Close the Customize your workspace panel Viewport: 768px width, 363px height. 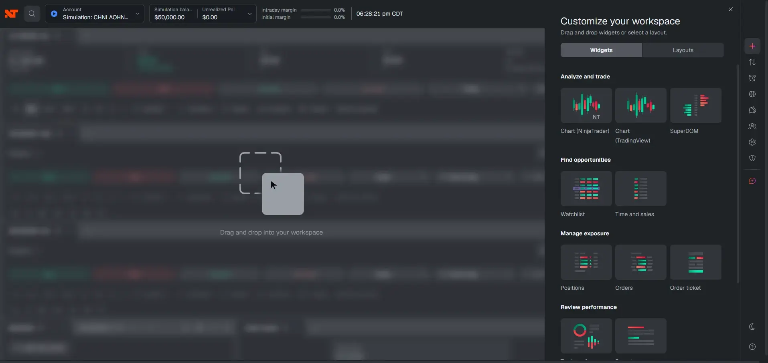pos(730,9)
